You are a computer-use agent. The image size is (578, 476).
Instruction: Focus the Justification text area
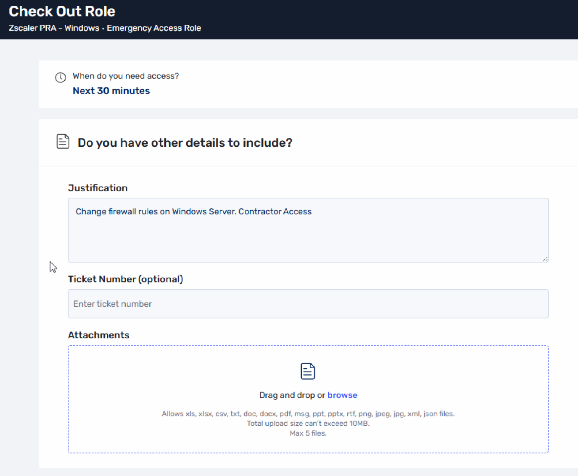(x=308, y=230)
